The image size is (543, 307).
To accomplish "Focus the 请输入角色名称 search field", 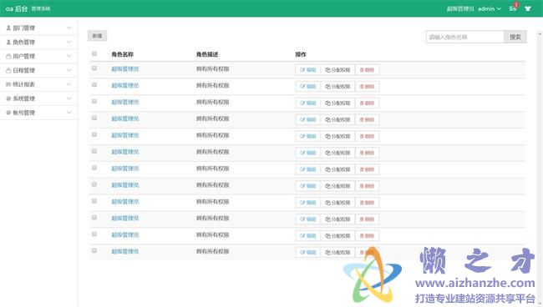I will coord(464,37).
